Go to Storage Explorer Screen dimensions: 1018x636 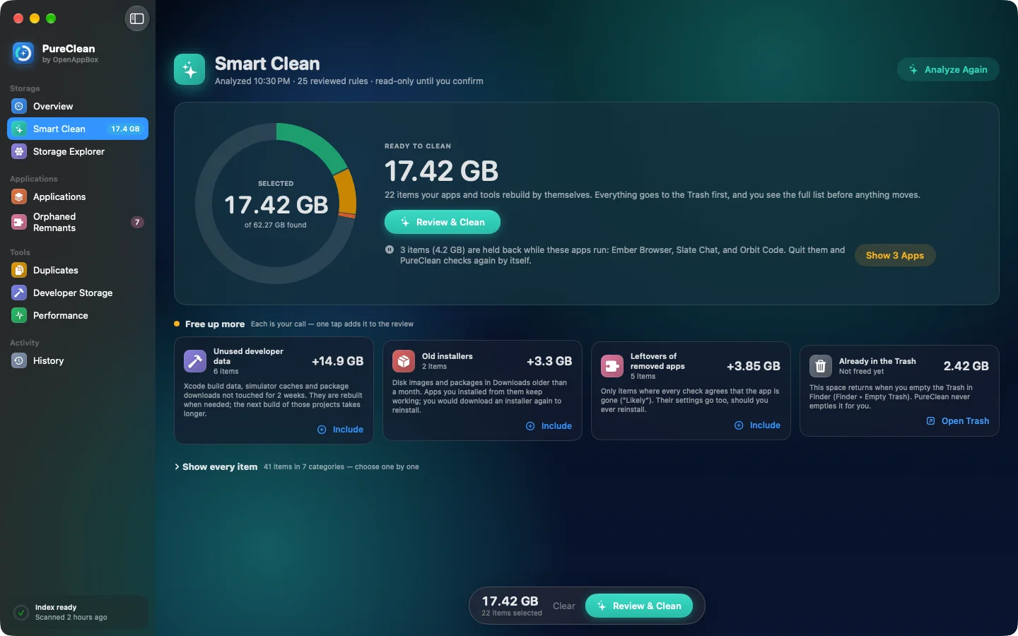click(78, 151)
